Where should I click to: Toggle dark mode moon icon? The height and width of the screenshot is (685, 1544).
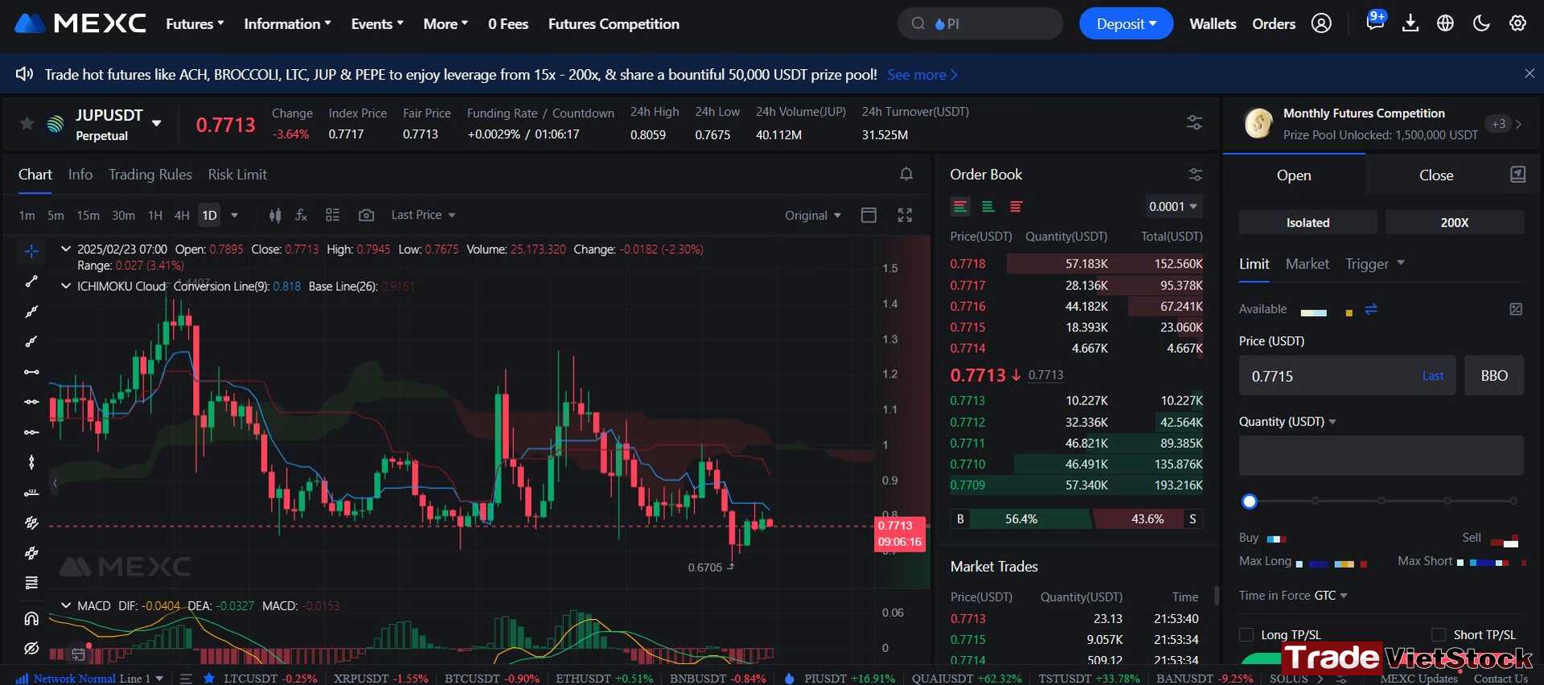click(x=1481, y=23)
